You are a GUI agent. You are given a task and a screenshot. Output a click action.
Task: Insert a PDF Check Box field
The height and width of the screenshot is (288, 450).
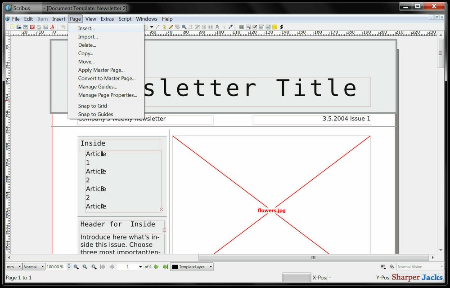coord(254,27)
